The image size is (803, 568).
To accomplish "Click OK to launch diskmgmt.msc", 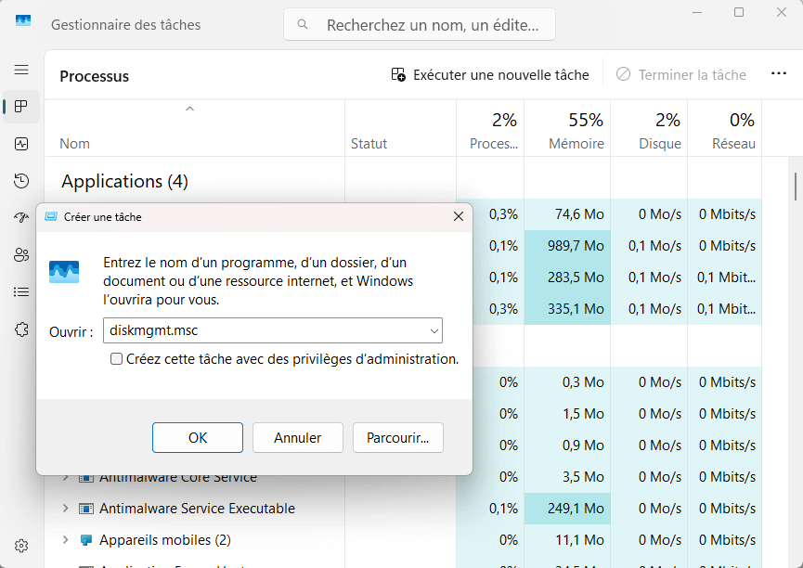I will coord(197,437).
